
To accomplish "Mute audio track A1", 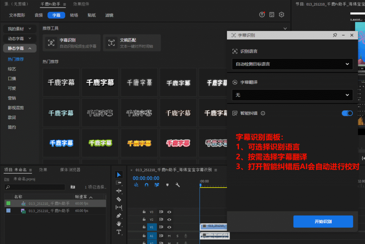I will tap(169, 235).
